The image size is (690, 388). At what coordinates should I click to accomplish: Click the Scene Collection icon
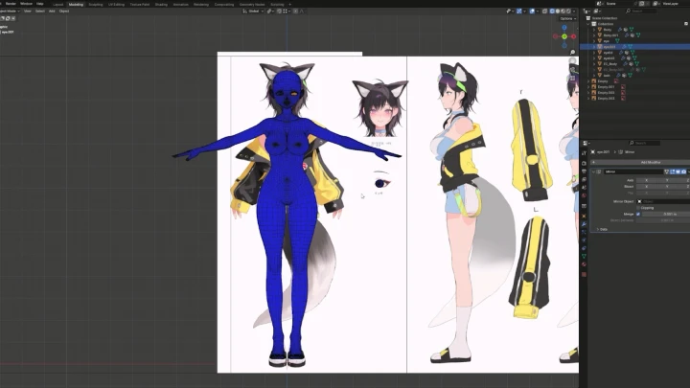coord(588,18)
